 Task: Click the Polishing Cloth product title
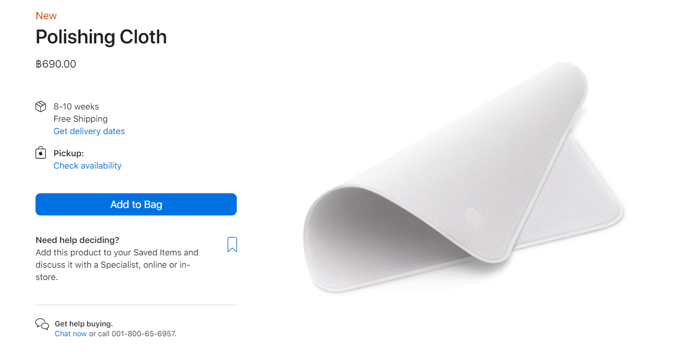coord(101,37)
